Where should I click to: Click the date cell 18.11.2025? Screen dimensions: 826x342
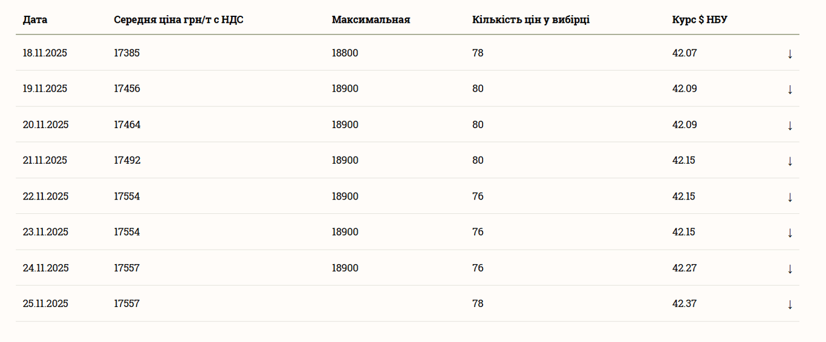[x=45, y=53]
